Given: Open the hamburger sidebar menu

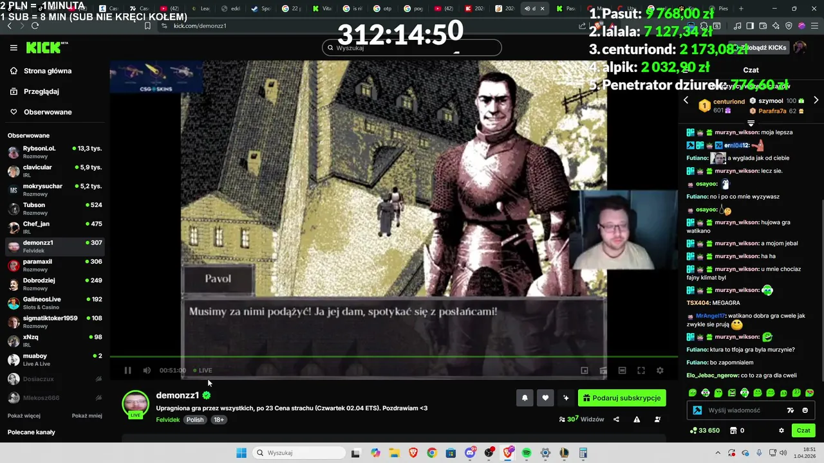Looking at the screenshot, I should click(x=14, y=48).
